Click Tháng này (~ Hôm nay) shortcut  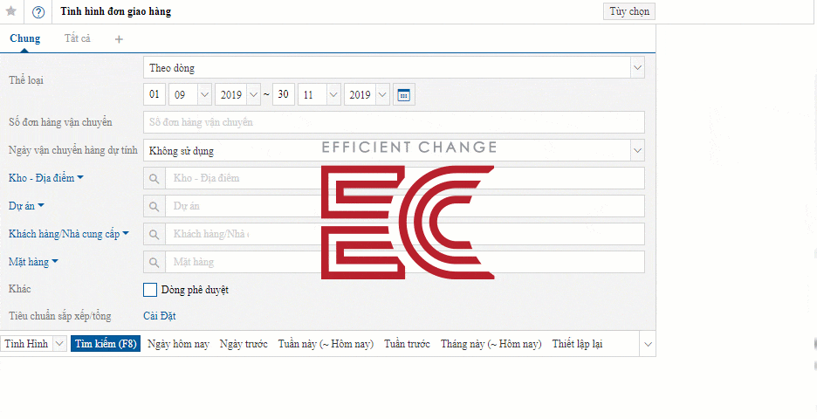tap(491, 344)
